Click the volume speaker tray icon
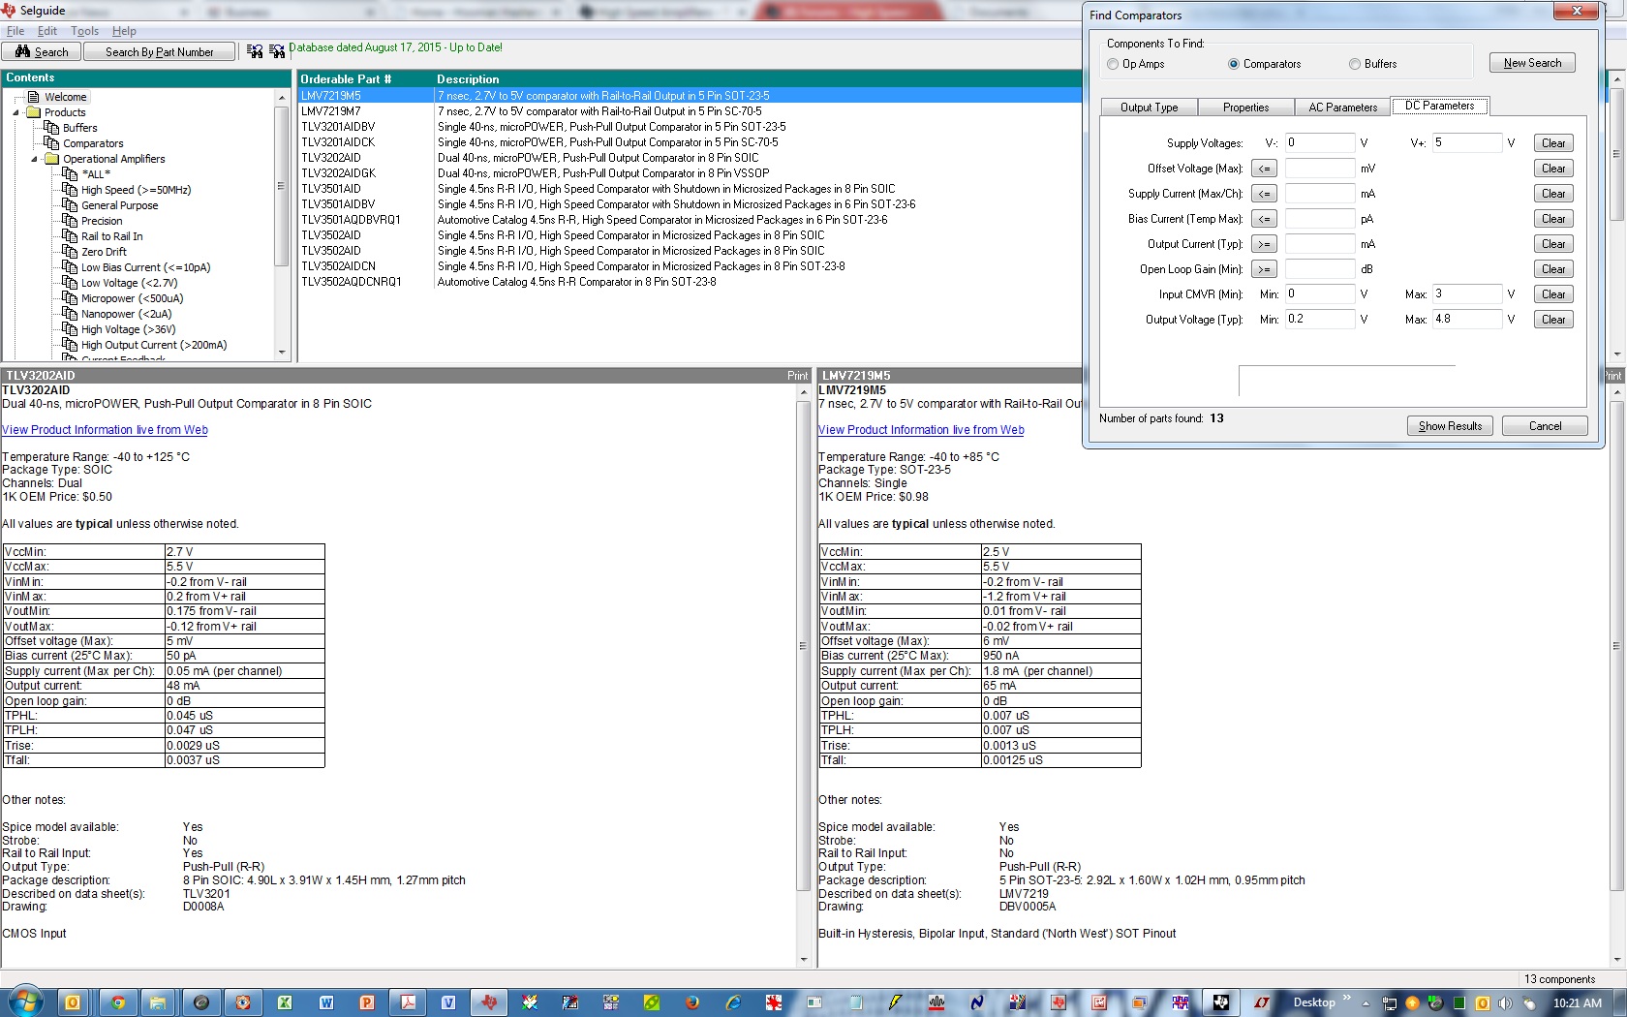1627x1017 pixels. point(1504,1003)
